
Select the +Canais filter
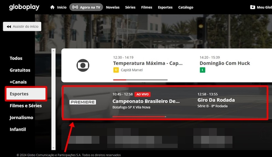click(x=18, y=82)
